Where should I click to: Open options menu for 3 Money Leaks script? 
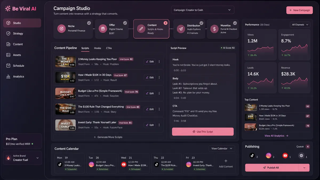(159, 62)
